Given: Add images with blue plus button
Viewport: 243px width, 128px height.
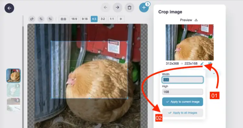Looking at the screenshot, I should click(x=144, y=7).
